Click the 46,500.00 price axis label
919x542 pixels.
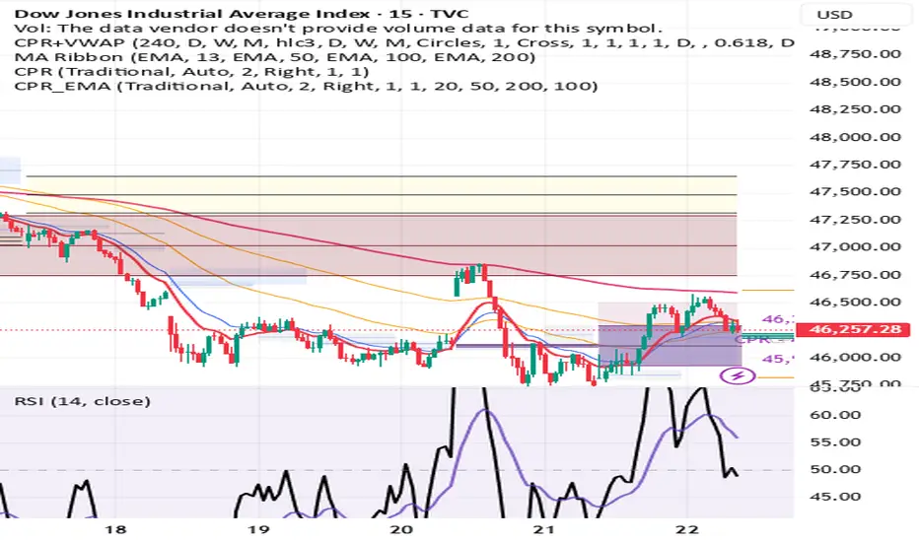(855, 303)
